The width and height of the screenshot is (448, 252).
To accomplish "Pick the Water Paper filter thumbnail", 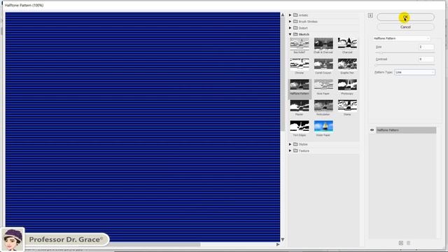I will pyautogui.click(x=323, y=126).
